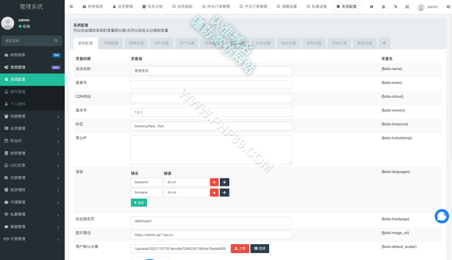The height and width of the screenshot is (260, 452).
Task: Open the live chat bubble icon
Action: coord(442,216)
